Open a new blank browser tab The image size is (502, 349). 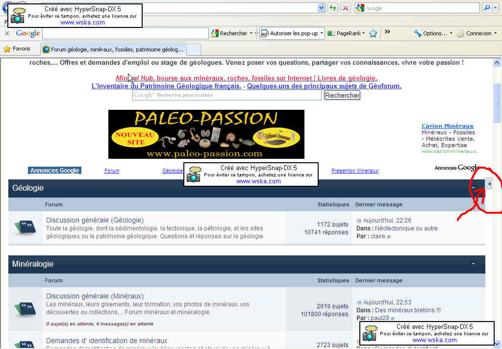[x=194, y=50]
